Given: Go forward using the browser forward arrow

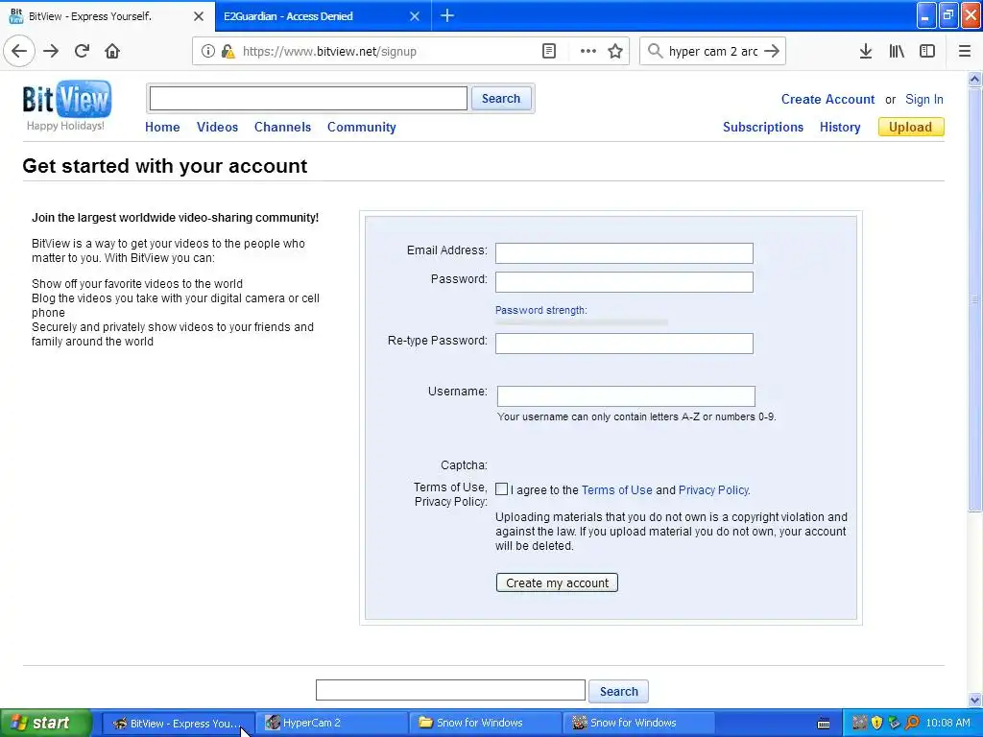Looking at the screenshot, I should (51, 51).
